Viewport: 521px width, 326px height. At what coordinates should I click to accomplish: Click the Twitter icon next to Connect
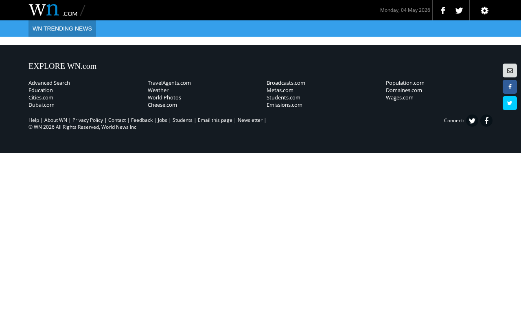[472, 121]
